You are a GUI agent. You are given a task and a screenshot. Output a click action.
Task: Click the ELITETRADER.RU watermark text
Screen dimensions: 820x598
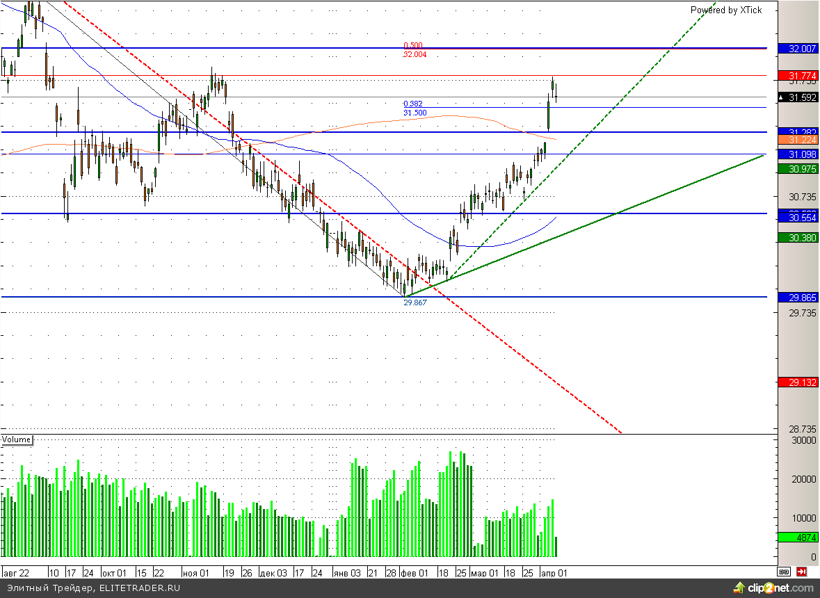90,588
